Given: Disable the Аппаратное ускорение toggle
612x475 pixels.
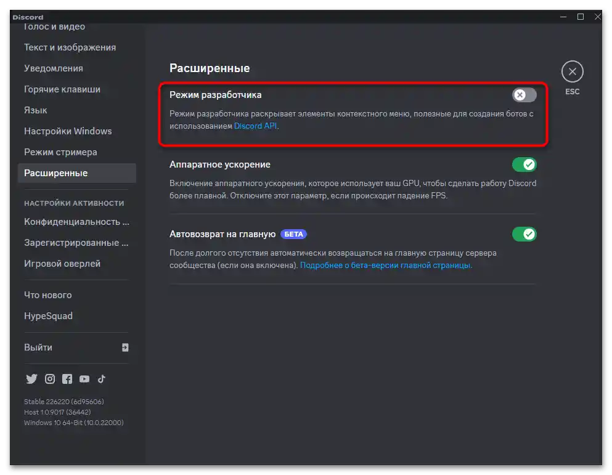Looking at the screenshot, I should click(x=524, y=164).
